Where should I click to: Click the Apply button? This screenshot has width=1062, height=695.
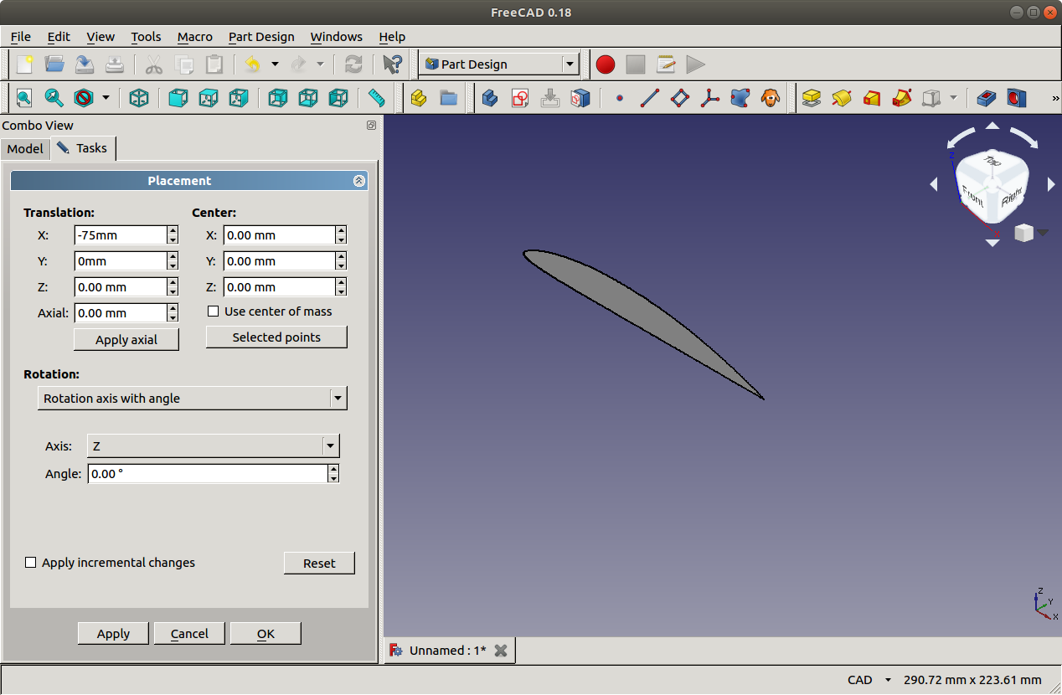pyautogui.click(x=113, y=633)
